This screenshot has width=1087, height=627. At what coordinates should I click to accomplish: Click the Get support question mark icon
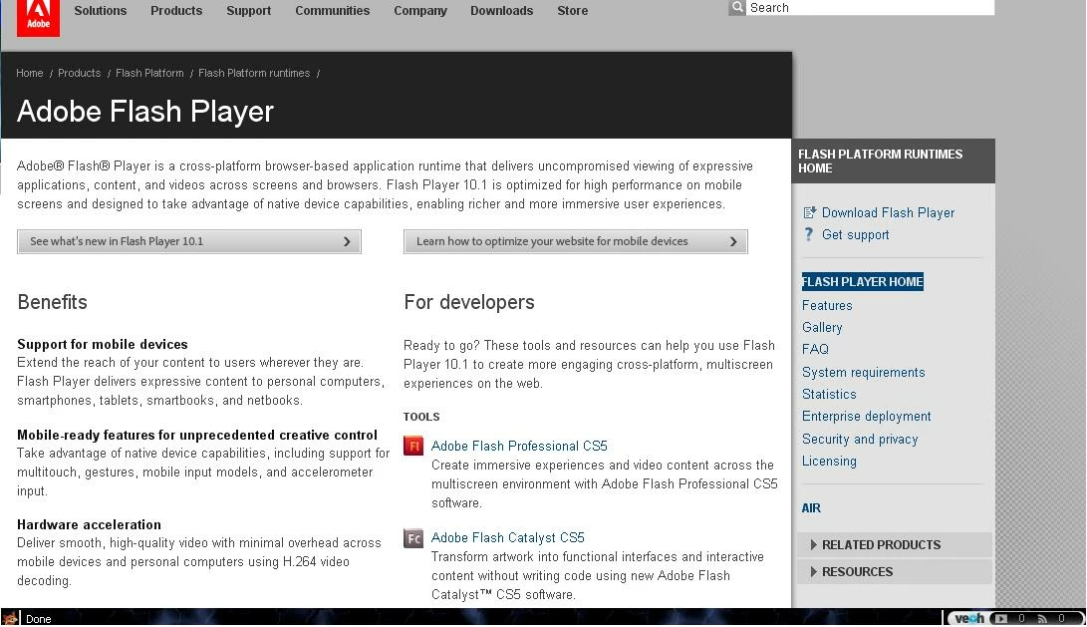pyautogui.click(x=809, y=234)
